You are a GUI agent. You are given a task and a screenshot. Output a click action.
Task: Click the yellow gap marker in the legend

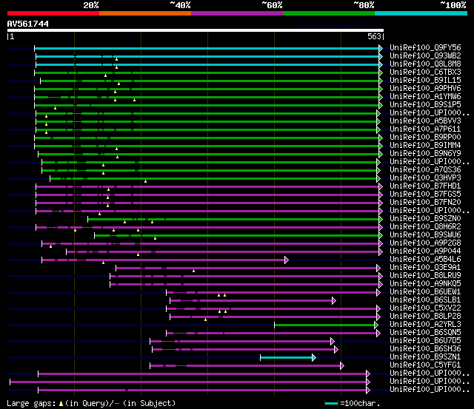click(61, 404)
